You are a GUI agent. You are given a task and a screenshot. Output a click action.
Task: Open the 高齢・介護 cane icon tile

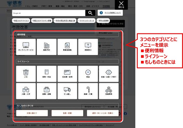(x=88, y=91)
